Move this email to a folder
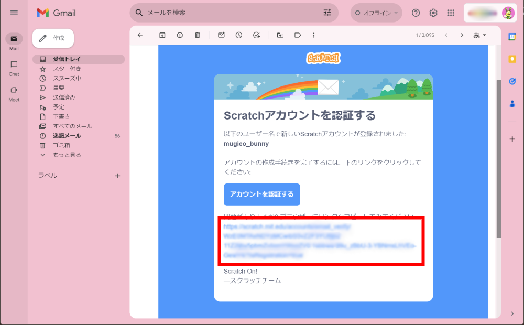Screen dimensions: 524x325 click(x=280, y=35)
